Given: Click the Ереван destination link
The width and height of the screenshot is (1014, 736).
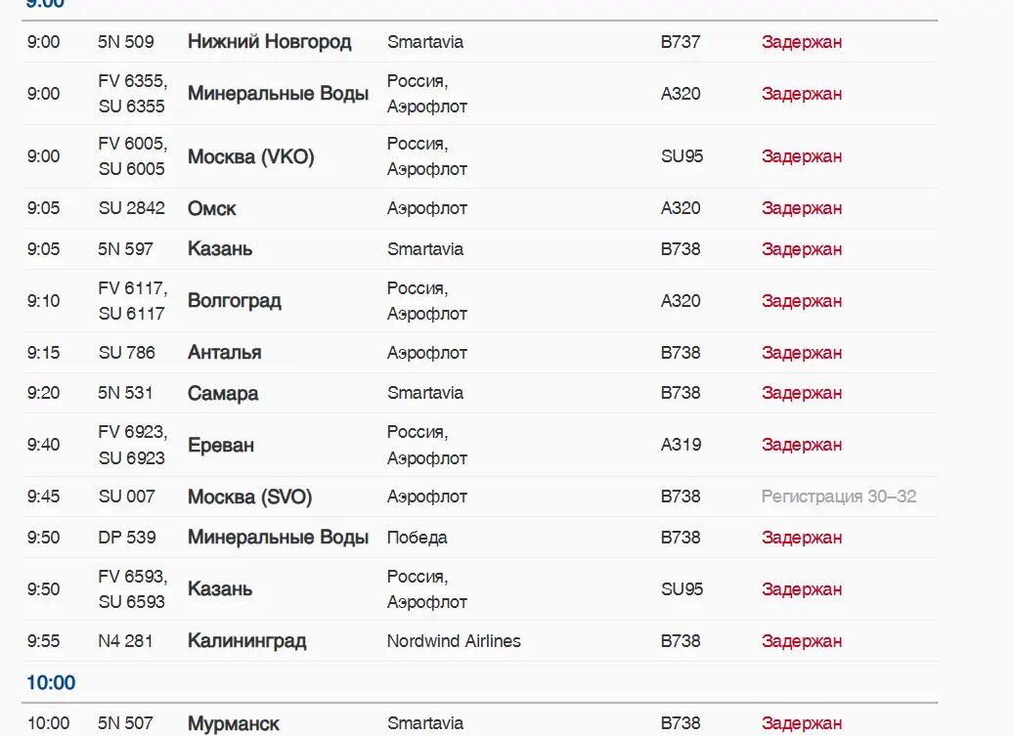Looking at the screenshot, I should coord(220,445).
